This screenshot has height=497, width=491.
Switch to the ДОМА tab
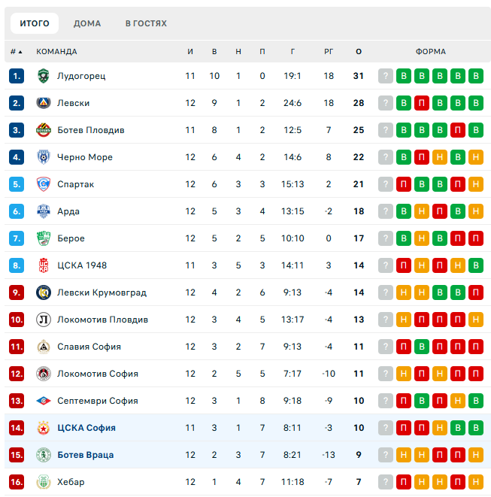[x=87, y=23]
